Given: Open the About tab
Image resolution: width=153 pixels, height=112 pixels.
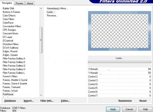Looking at the screenshot, I should [x=30, y=3].
